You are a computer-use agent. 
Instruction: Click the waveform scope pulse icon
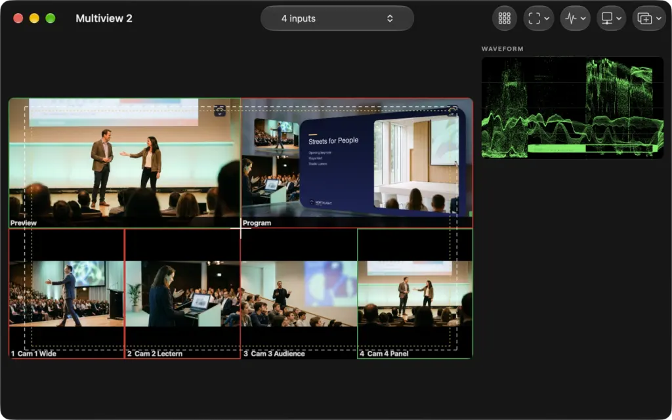pyautogui.click(x=570, y=18)
